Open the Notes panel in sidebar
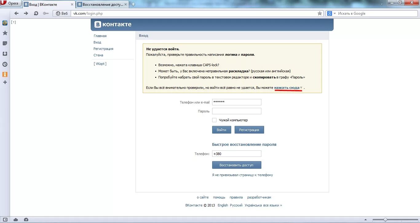 click(x=5, y=43)
